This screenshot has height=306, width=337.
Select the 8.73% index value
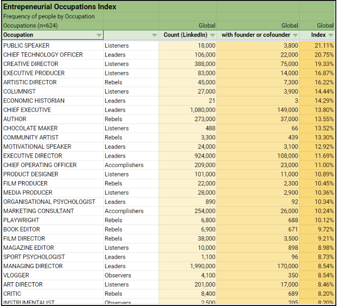tap(317, 257)
